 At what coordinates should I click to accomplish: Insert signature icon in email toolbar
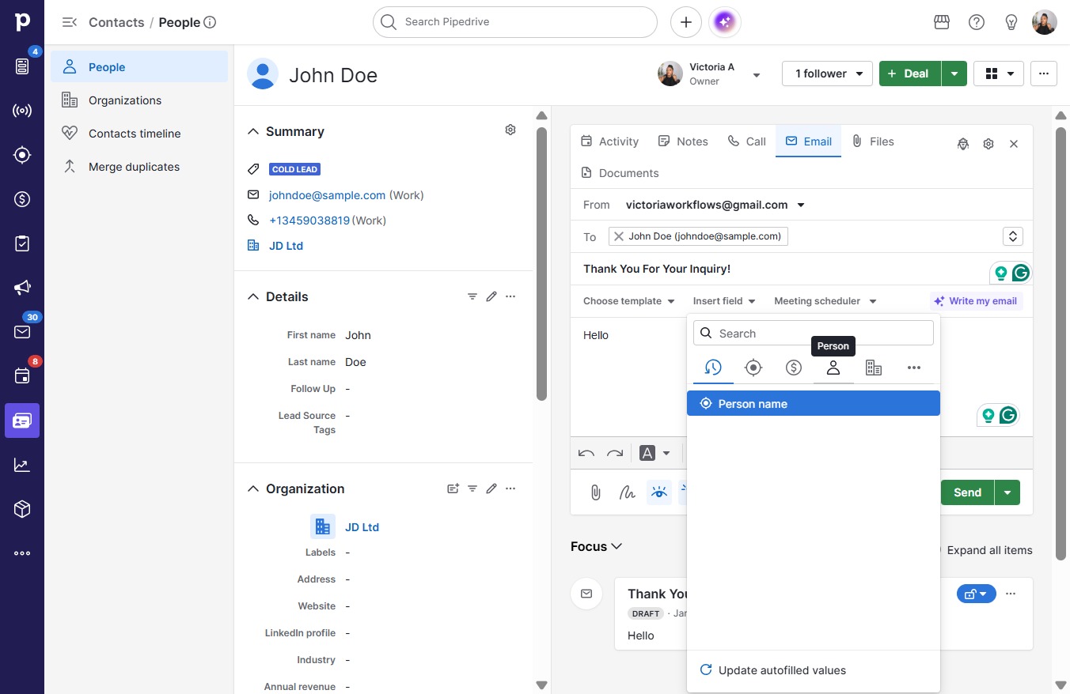tap(628, 492)
